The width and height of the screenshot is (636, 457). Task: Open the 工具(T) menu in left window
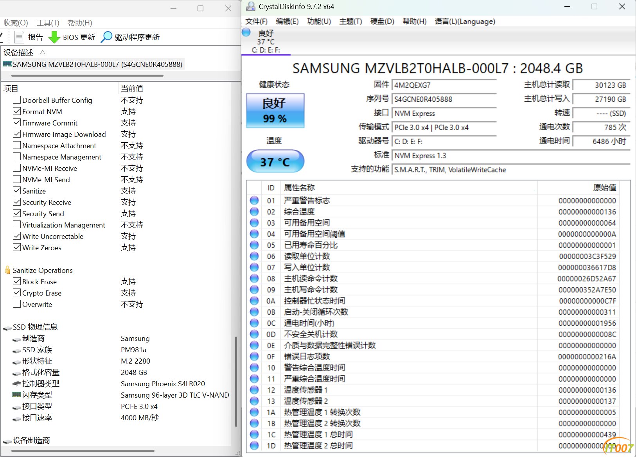pos(48,23)
